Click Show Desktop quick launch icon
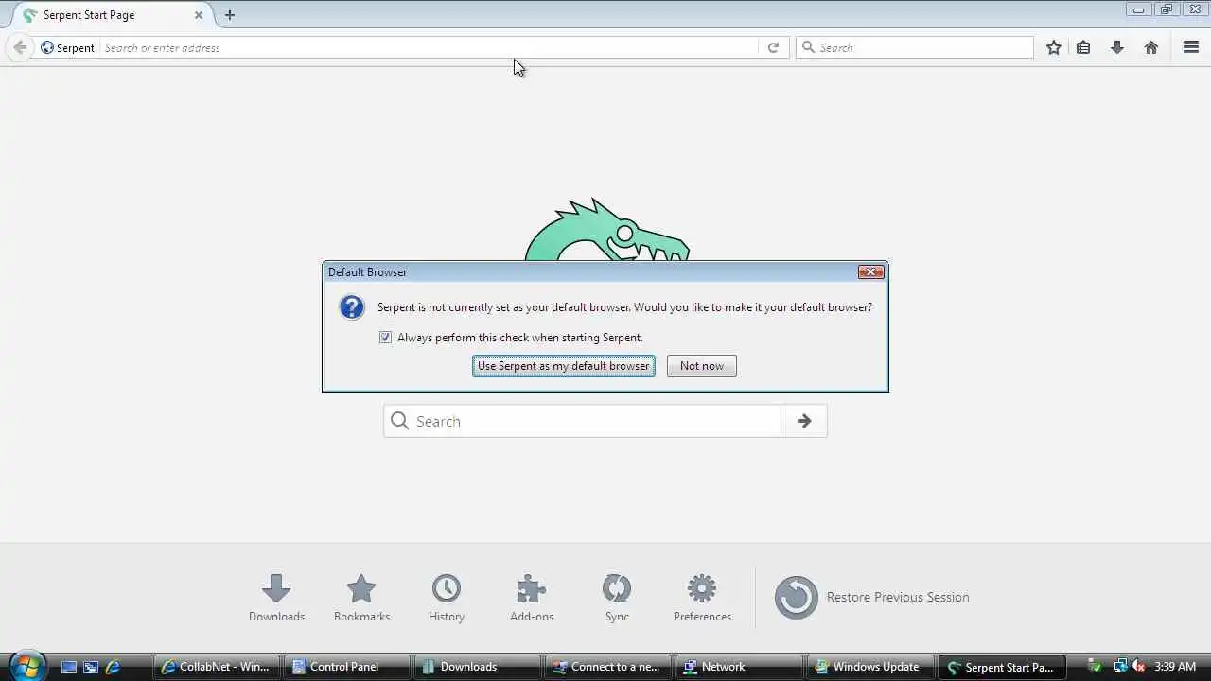Image resolution: width=1211 pixels, height=681 pixels. point(68,667)
